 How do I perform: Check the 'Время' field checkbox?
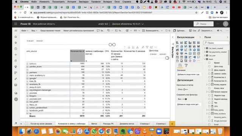point(209,63)
